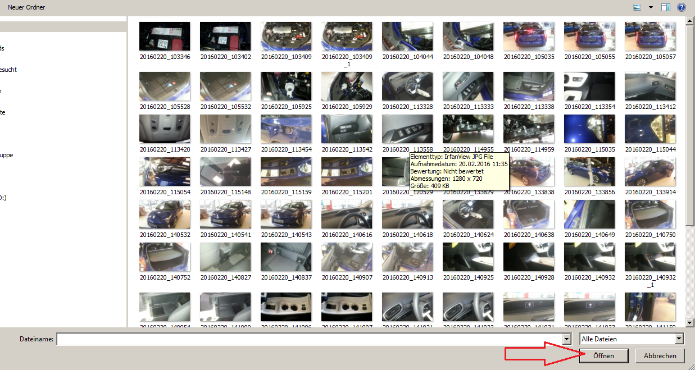Cancel with the Abbrechen button
Viewport: 695px width, 370px height.
[x=660, y=356]
